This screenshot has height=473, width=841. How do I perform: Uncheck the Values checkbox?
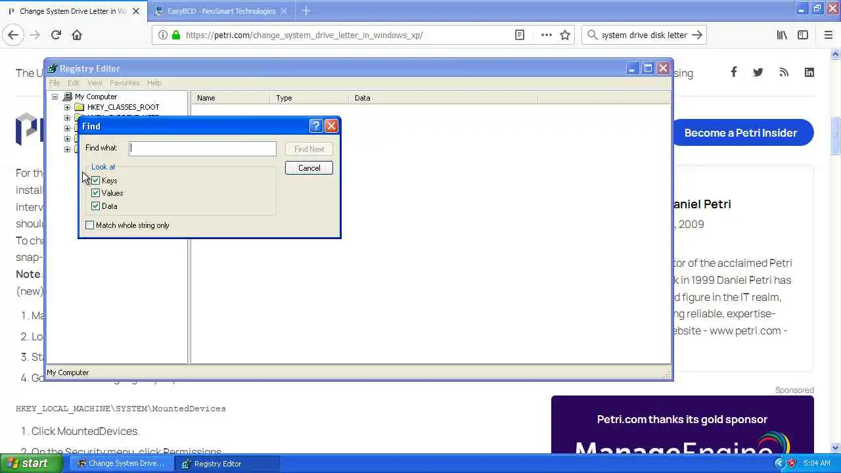click(x=96, y=193)
